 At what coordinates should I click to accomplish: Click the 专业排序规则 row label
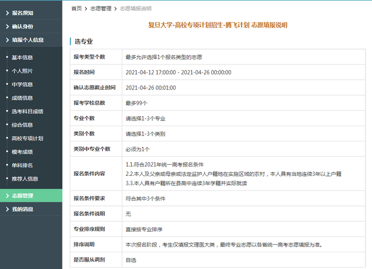point(89,229)
